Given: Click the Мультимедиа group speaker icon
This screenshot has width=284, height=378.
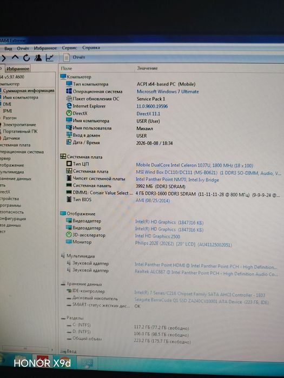Looking at the screenshot, I should 63,255.
